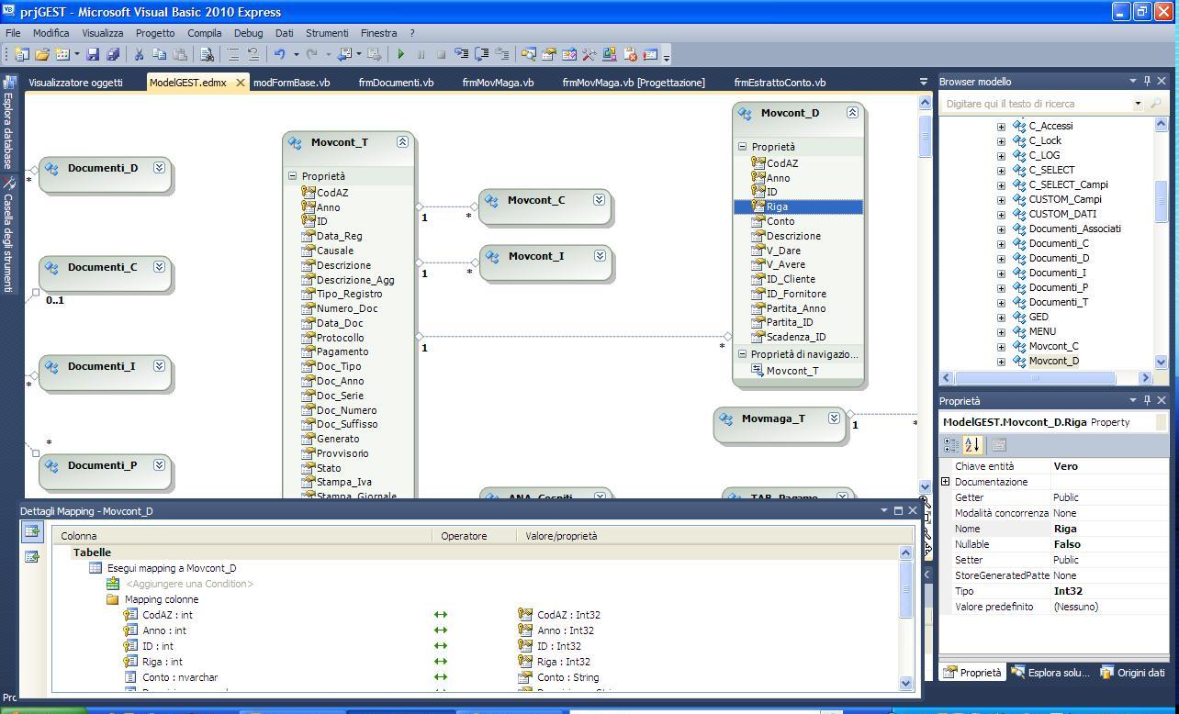Click the model search text field
The width and height of the screenshot is (1179, 714).
(1038, 104)
